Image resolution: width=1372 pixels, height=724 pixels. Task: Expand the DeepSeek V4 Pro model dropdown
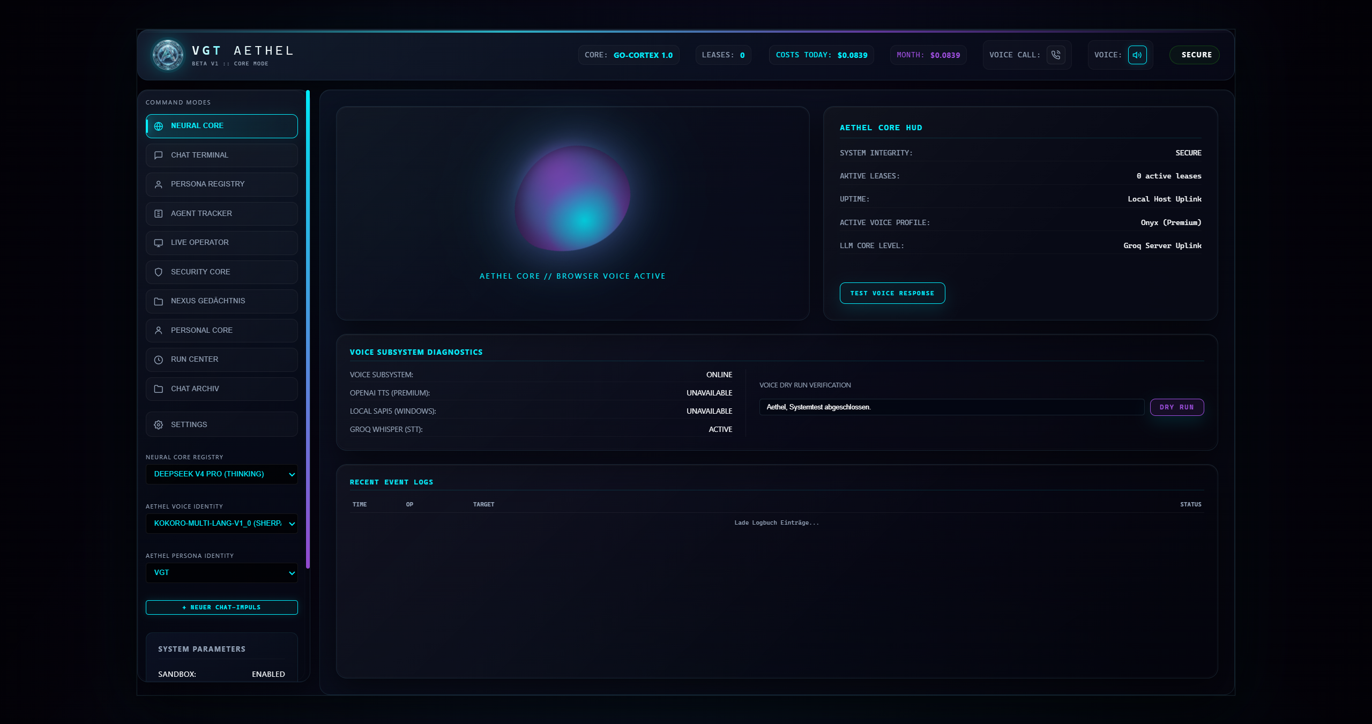(222, 474)
